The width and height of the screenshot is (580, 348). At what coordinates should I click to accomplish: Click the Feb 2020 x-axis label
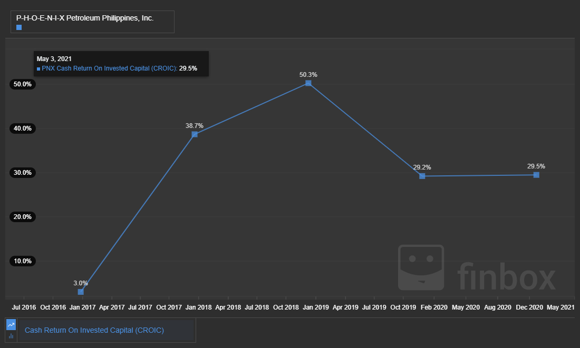[434, 307]
